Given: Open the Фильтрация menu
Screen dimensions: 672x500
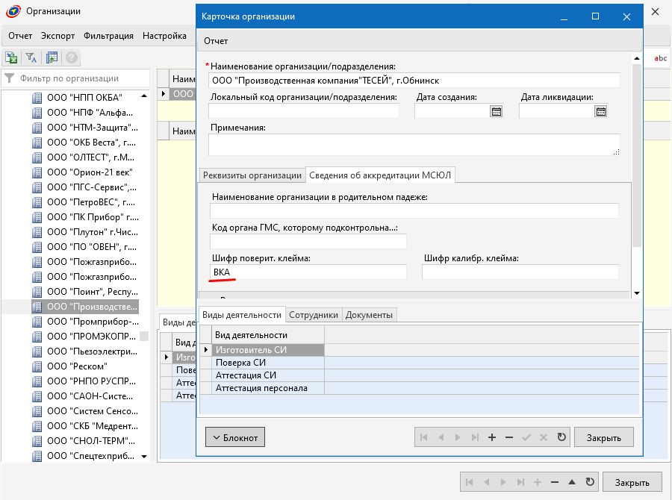Looking at the screenshot, I should 108,36.
